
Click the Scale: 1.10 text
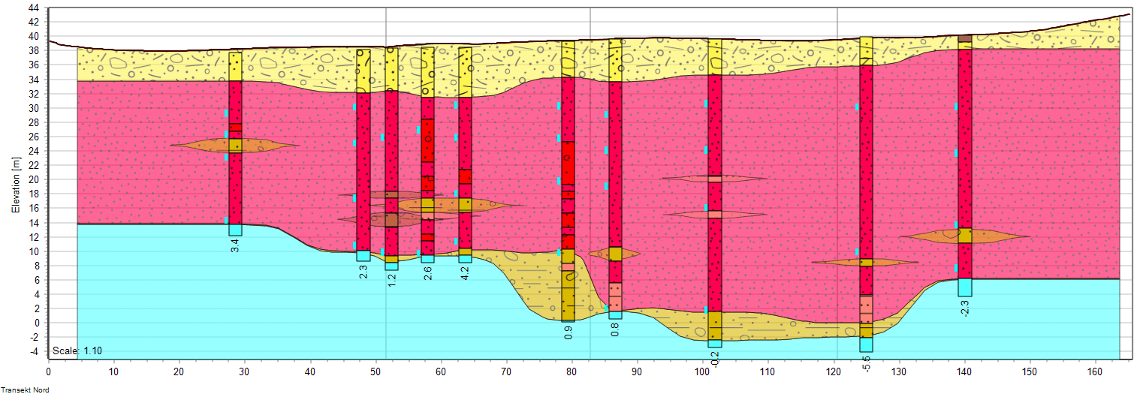[77, 351]
